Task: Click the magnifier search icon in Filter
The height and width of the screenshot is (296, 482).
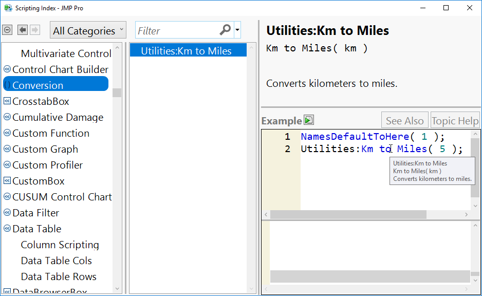Action: pyautogui.click(x=225, y=30)
